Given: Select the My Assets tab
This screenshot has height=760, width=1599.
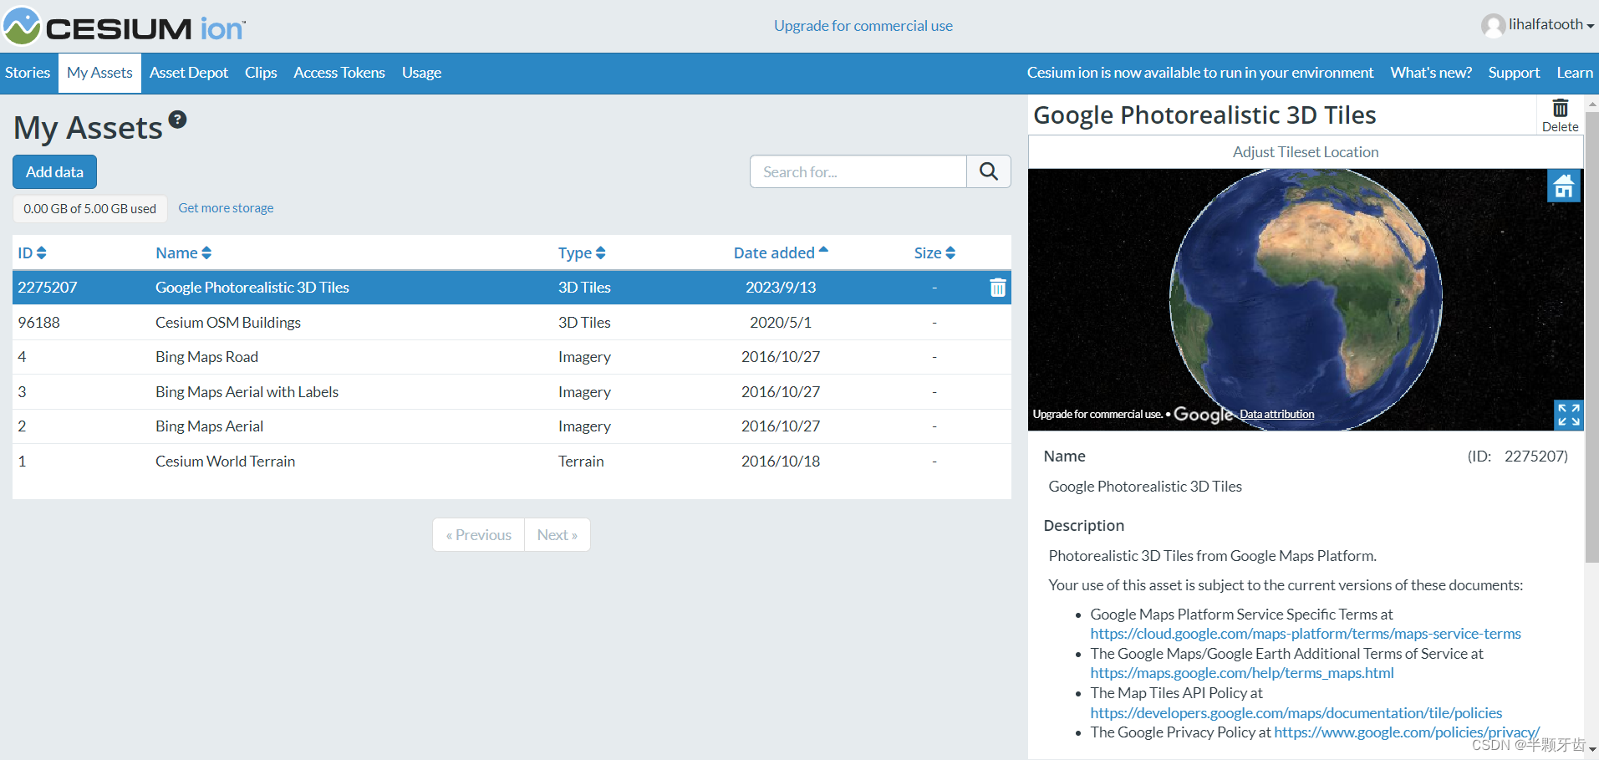Looking at the screenshot, I should (x=99, y=73).
